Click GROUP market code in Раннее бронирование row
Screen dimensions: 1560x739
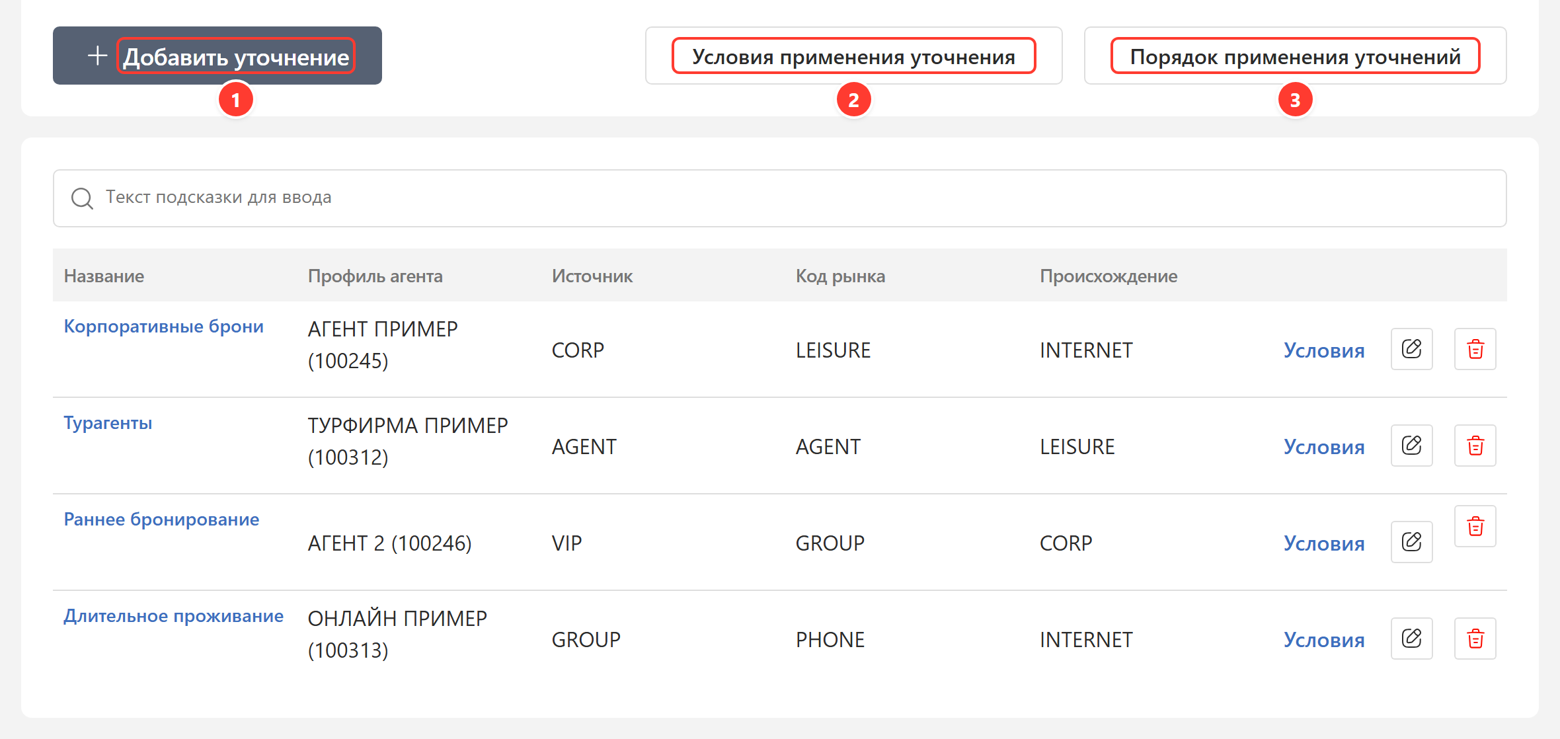pos(830,543)
